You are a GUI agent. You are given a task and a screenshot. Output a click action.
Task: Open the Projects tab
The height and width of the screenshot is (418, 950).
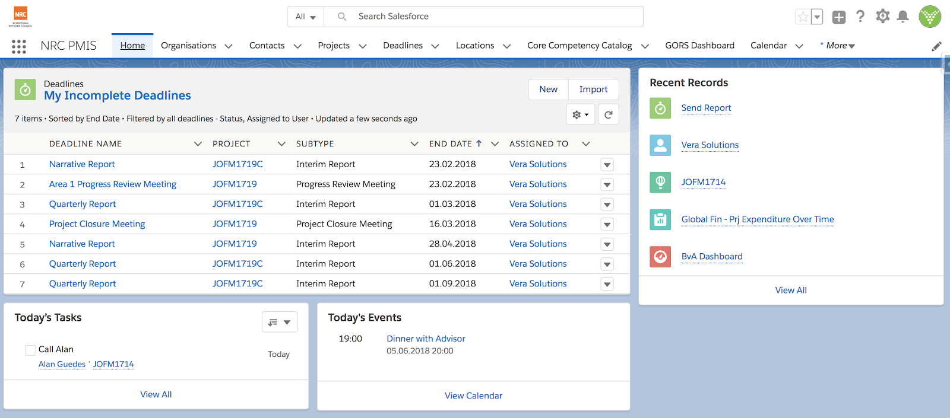[334, 46]
